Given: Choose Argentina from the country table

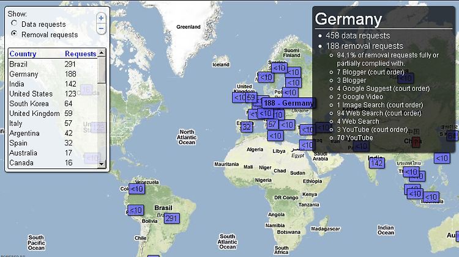Looking at the screenshot, I should [24, 133].
